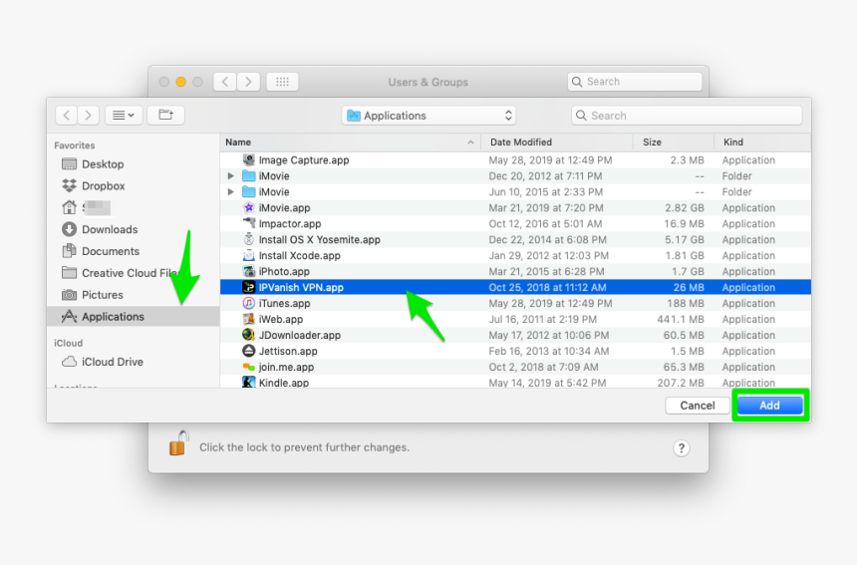
Task: Sort by the Name column
Action: click(350, 142)
